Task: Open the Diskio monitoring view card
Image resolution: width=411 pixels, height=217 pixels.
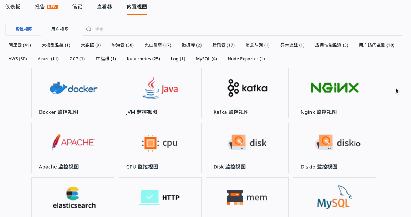Action: click(335, 148)
